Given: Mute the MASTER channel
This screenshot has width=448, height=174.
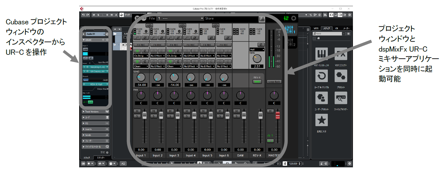Looking at the screenshot, I should click(x=270, y=111).
